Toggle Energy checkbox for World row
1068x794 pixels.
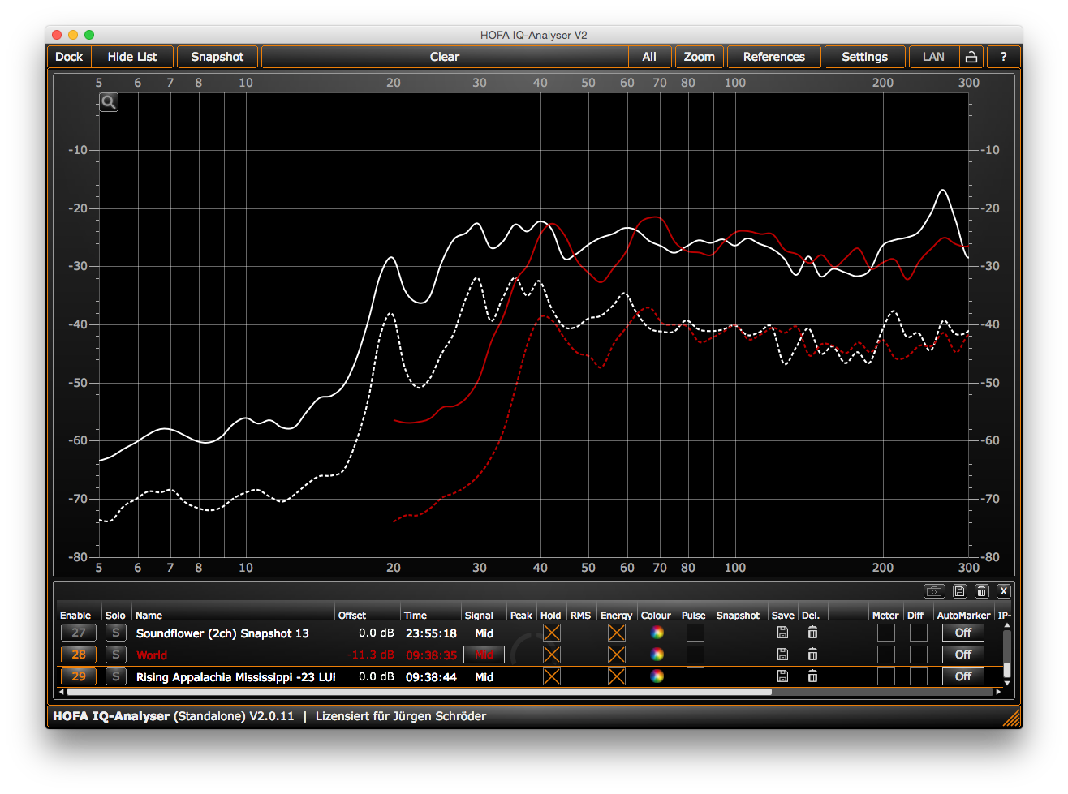617,655
